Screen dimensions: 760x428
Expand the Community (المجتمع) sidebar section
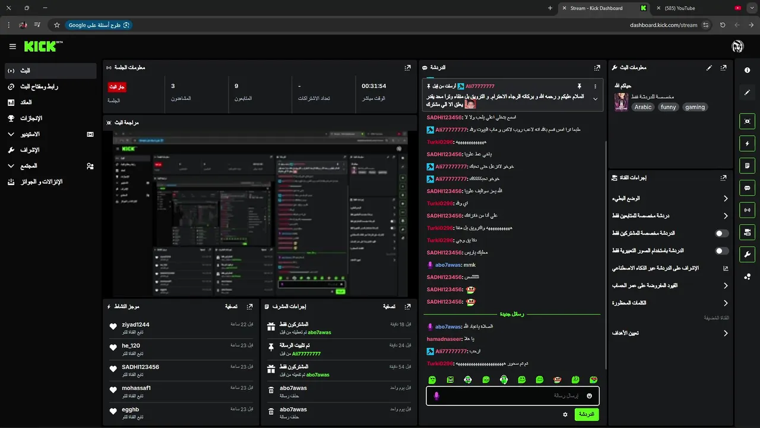coord(50,166)
